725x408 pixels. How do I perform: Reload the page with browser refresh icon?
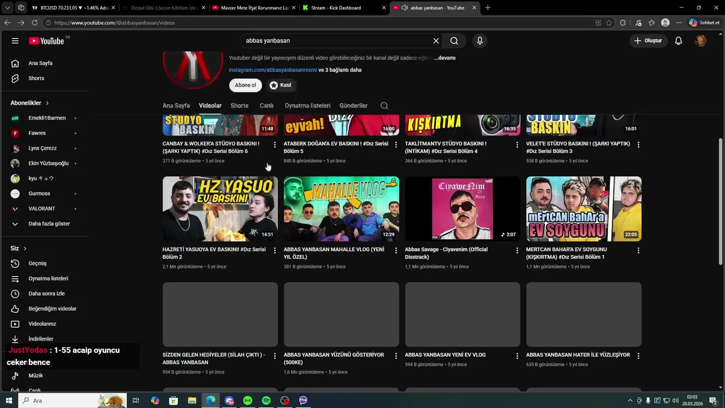(35, 23)
